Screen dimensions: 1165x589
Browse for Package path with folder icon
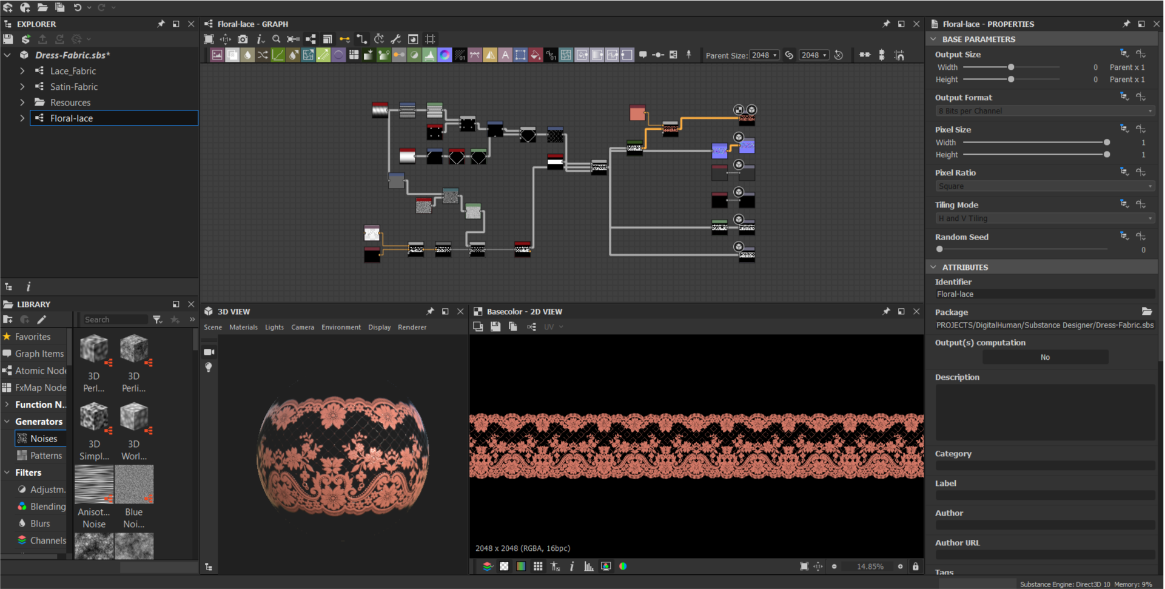[x=1147, y=311]
